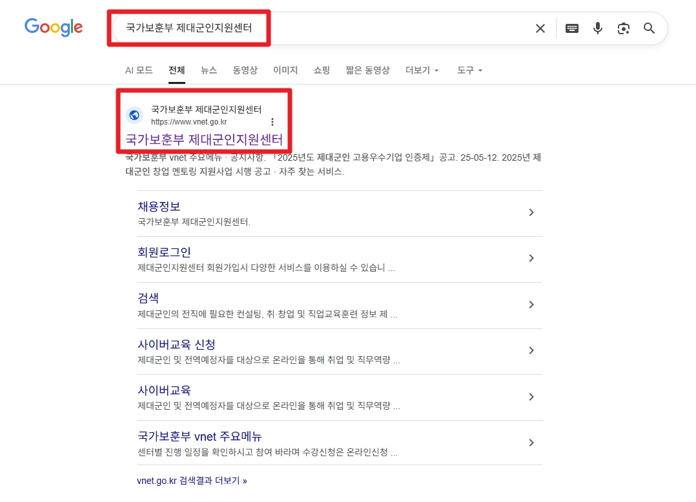The width and height of the screenshot is (696, 502).
Task: Open the 회원로그인 sitelink
Action: [163, 252]
